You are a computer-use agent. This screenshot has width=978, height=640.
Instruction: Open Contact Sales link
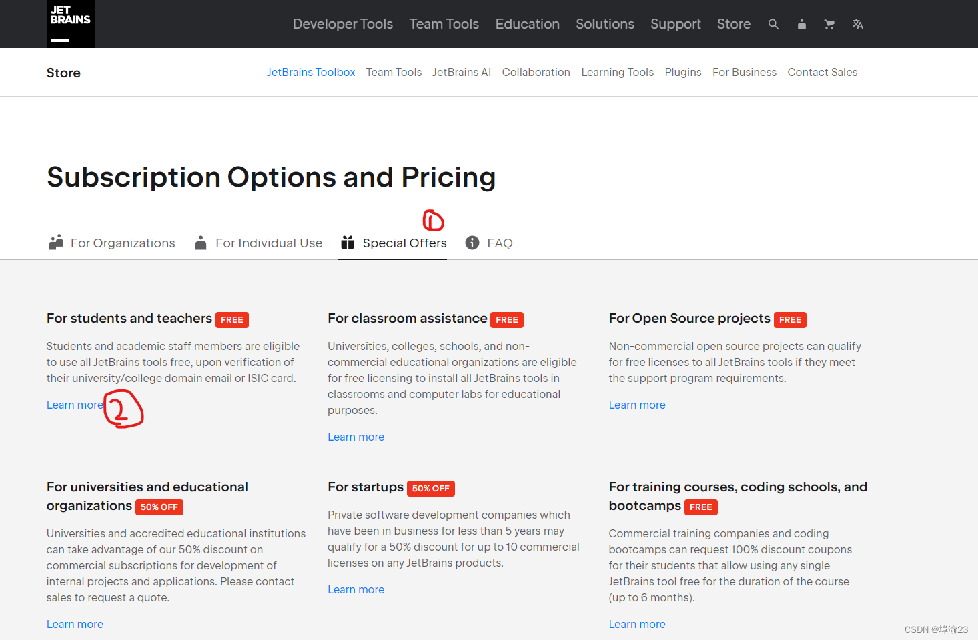[823, 72]
